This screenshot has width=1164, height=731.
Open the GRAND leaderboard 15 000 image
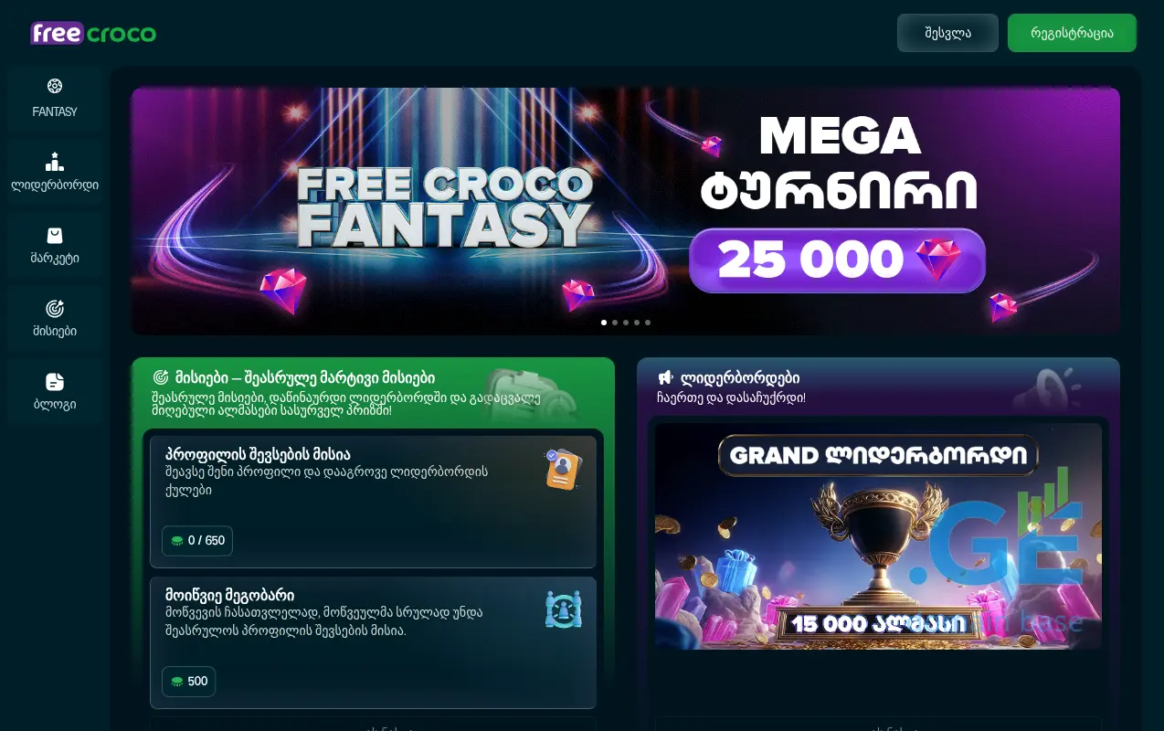tap(878, 536)
